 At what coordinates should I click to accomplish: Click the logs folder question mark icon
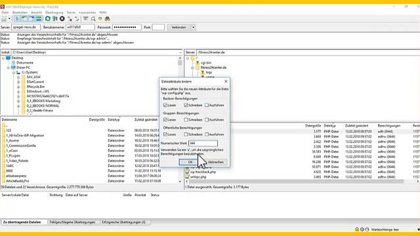203,72
